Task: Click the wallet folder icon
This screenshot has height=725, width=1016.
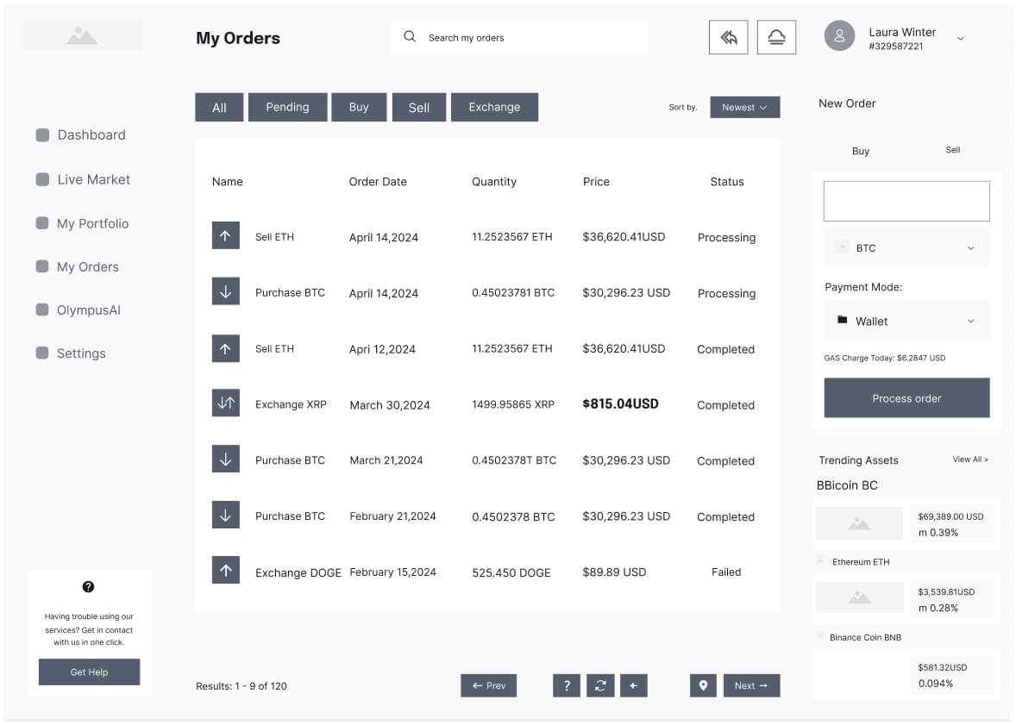Action: click(842, 320)
